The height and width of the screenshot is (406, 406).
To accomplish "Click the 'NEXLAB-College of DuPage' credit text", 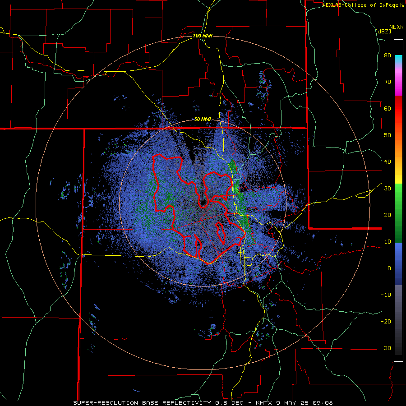I will tap(361, 5).
